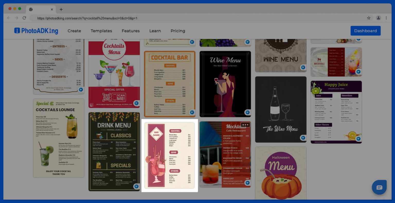The image size is (395, 203).
Task: Open the browser's three-dot menu
Action: (x=386, y=18)
